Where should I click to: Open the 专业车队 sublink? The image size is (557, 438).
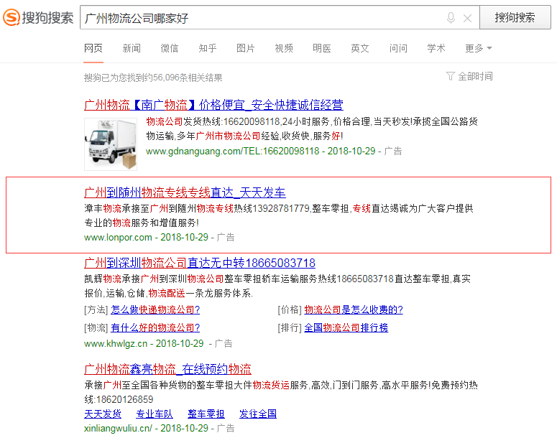coord(155,414)
